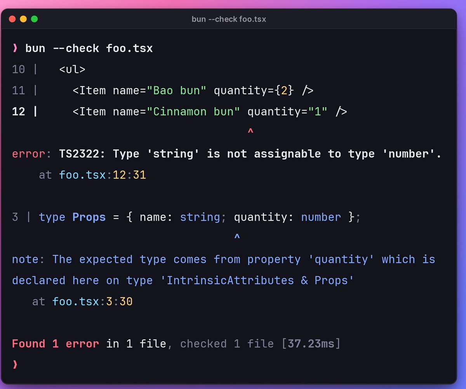This screenshot has width=466, height=389.
Task: Click the empty pink prompt on the last line
Action: (x=15, y=364)
